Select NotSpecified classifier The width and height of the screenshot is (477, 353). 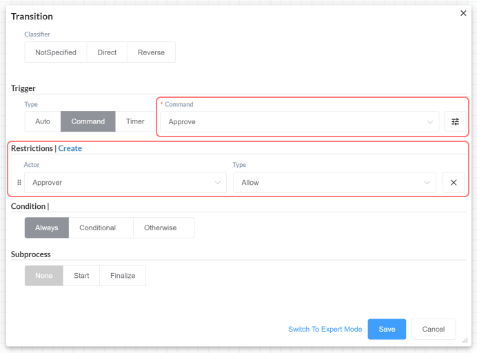[x=56, y=52]
